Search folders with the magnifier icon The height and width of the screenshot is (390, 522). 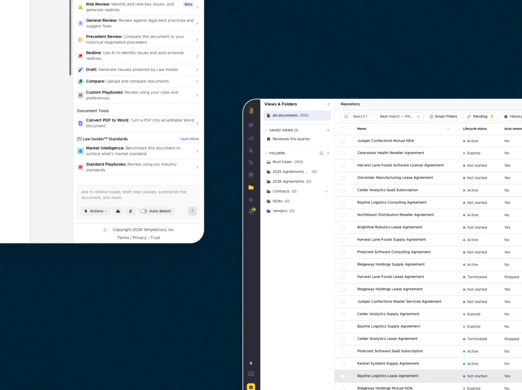coord(321,153)
